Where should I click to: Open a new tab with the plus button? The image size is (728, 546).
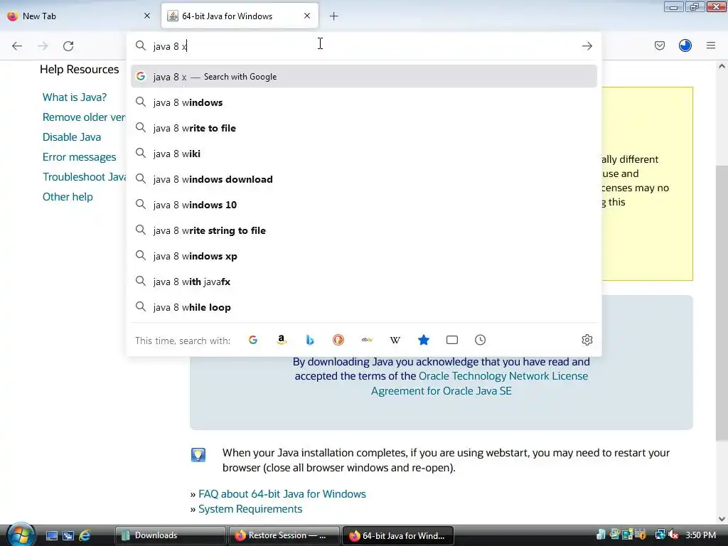(334, 16)
